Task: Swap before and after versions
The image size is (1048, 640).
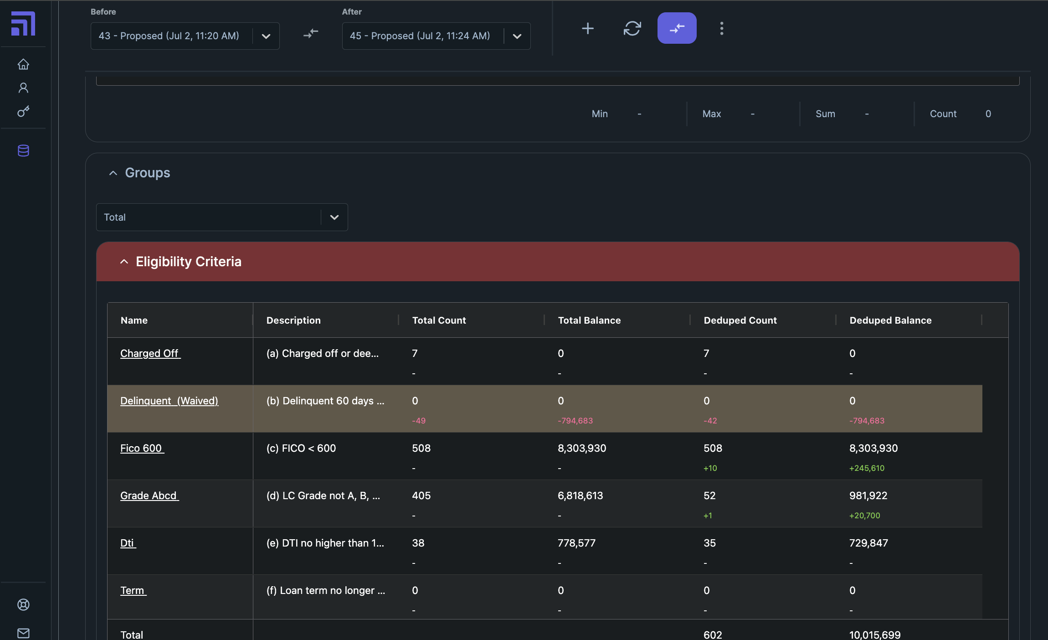Action: [x=311, y=34]
